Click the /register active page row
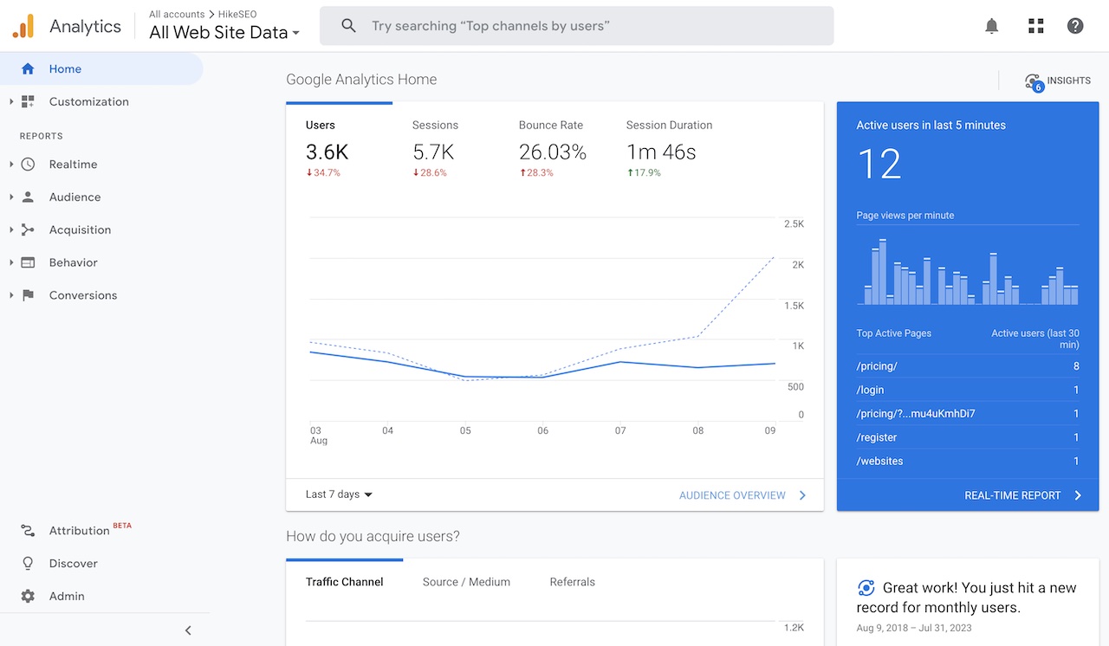 (968, 437)
